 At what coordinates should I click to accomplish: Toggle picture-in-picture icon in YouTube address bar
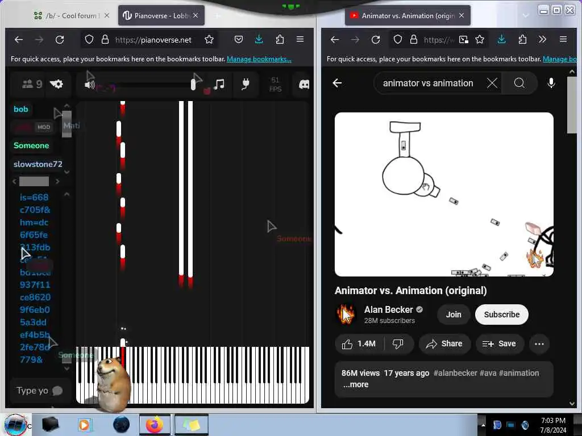[x=464, y=39]
